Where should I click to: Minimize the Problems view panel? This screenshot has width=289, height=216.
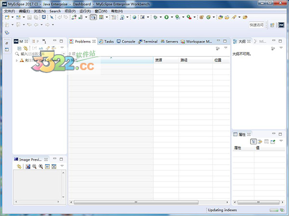(218, 41)
